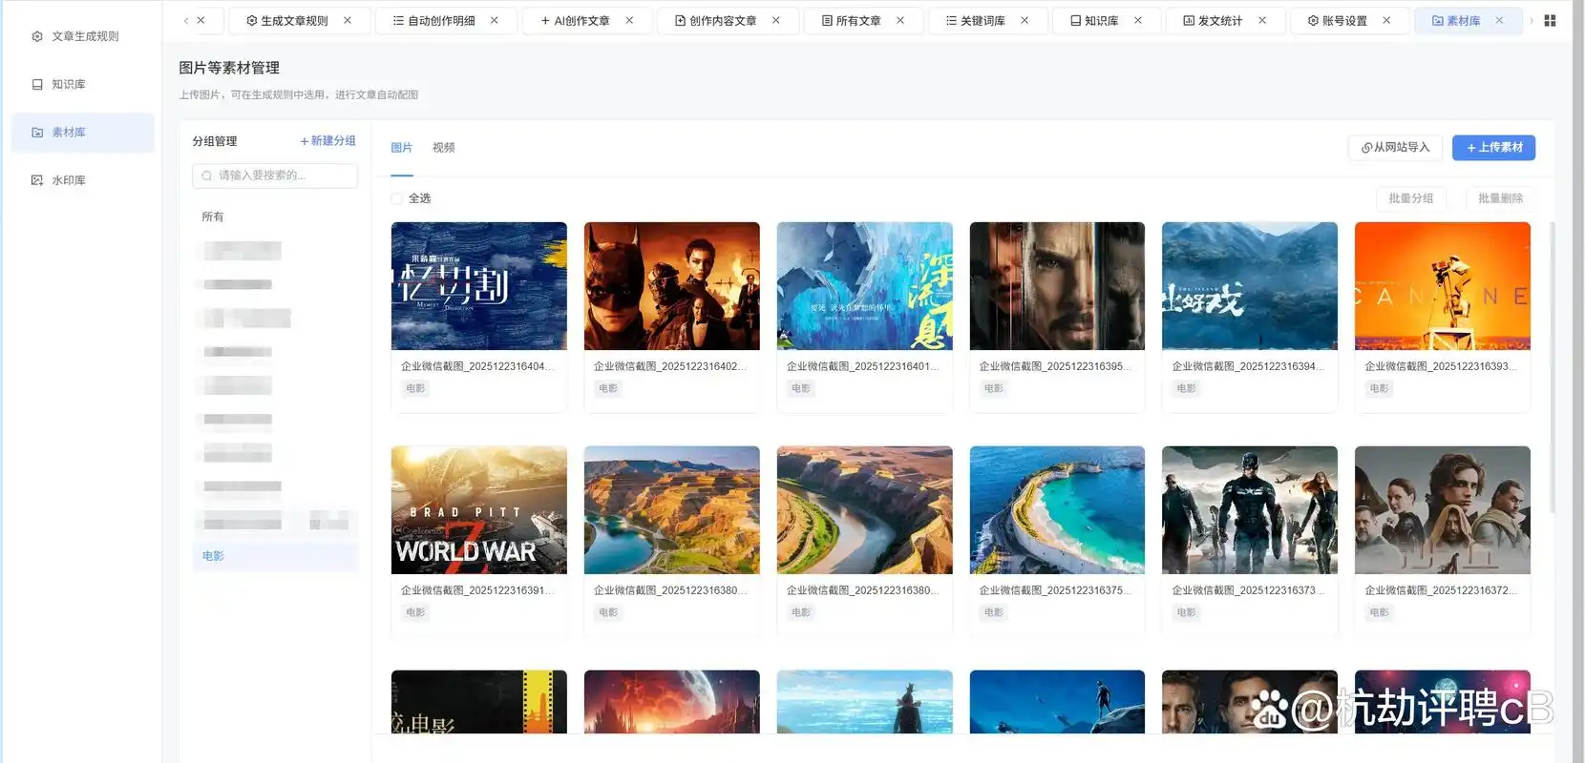Click the 批量分组 button
Screen dimensions: 1585x763
click(1410, 198)
